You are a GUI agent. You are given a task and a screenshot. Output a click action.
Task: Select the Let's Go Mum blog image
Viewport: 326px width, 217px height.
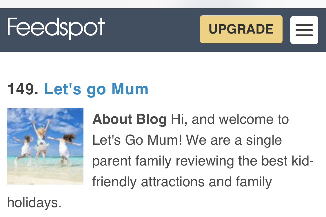[45, 146]
